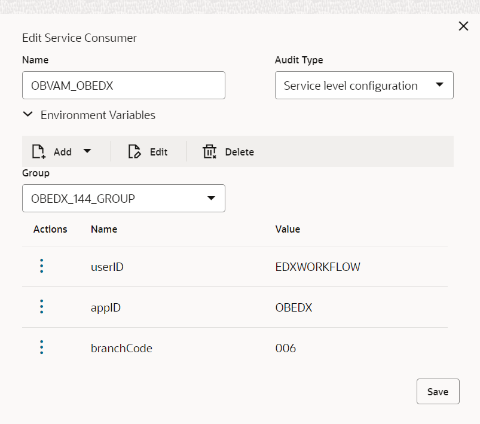Select the EDXWORKFLOW value cell
The height and width of the screenshot is (424, 480).
(x=318, y=267)
